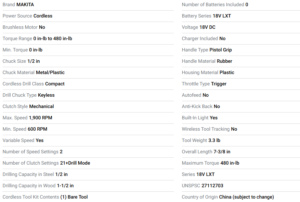The image size is (300, 202).
Task: Click Chuck Size 1/2 in value
Action: point(34,61)
